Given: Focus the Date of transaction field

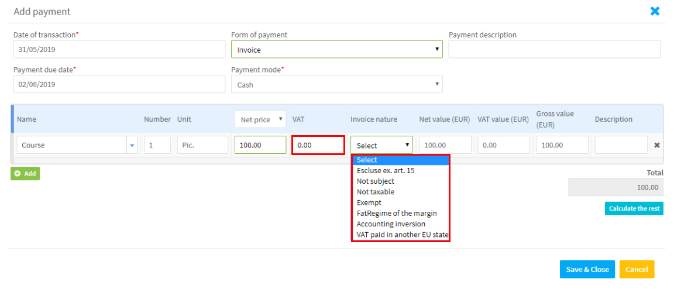Looking at the screenshot, I should pos(119,50).
